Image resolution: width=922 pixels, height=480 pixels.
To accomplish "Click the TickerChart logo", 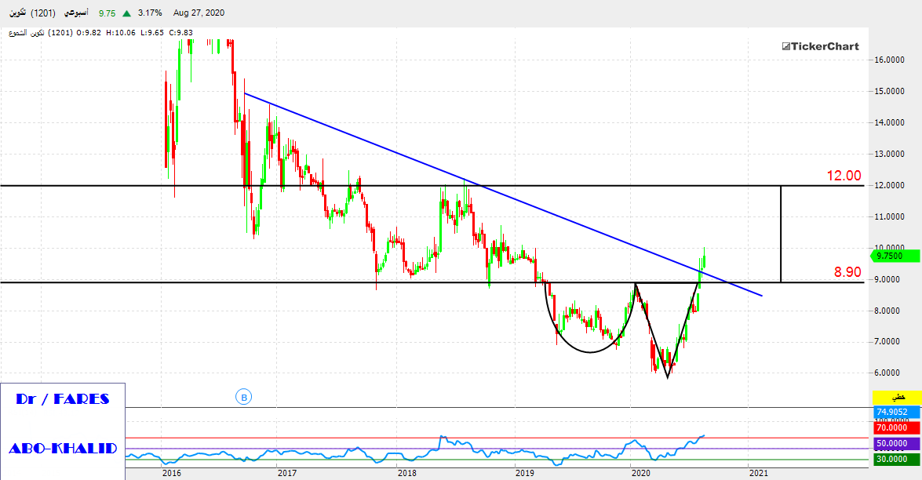I will [x=820, y=46].
